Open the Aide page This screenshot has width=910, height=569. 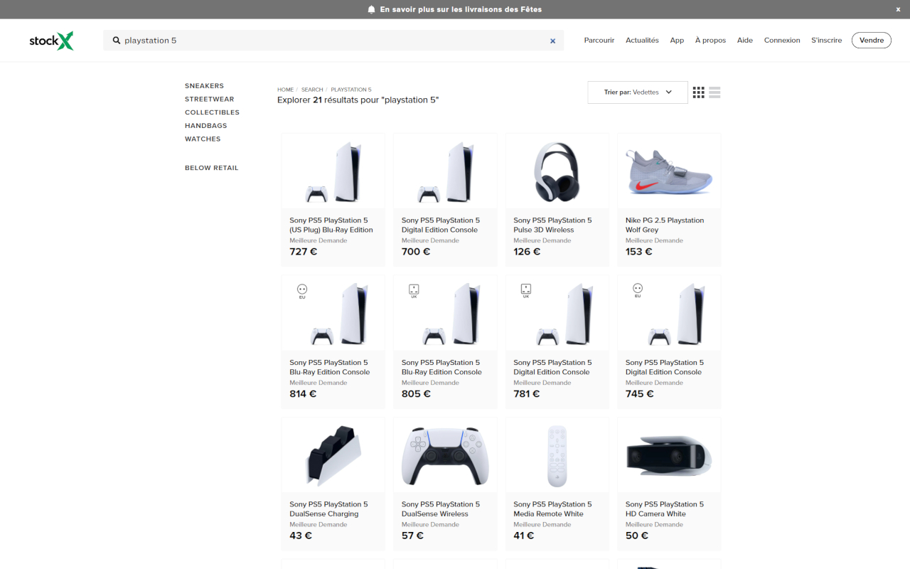point(745,41)
